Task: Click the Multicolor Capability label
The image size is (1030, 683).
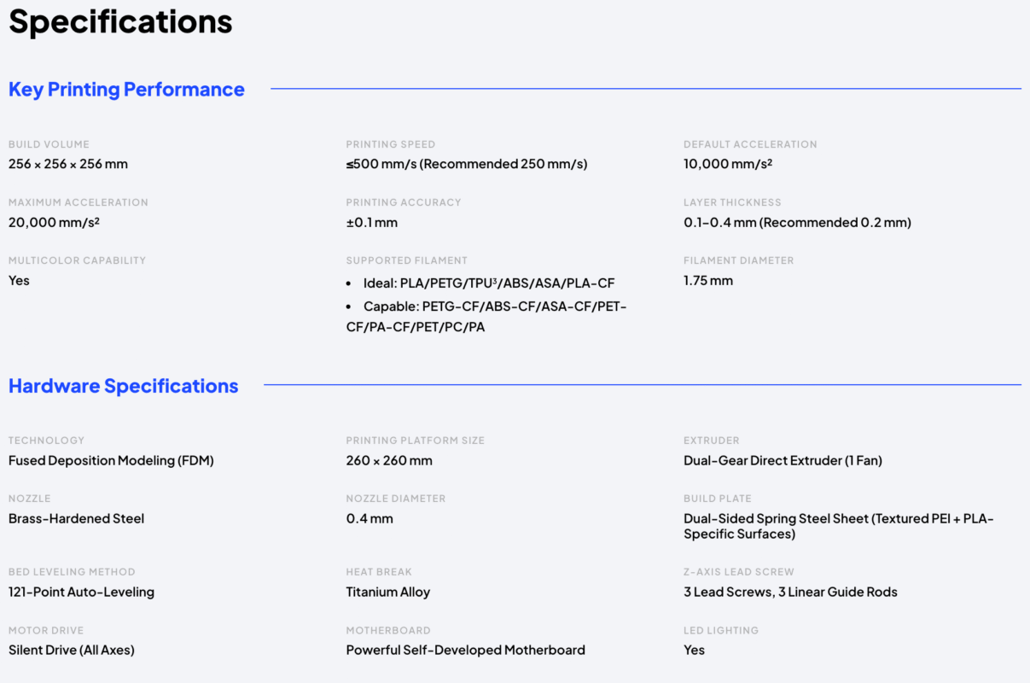Action: pyautogui.click(x=77, y=260)
